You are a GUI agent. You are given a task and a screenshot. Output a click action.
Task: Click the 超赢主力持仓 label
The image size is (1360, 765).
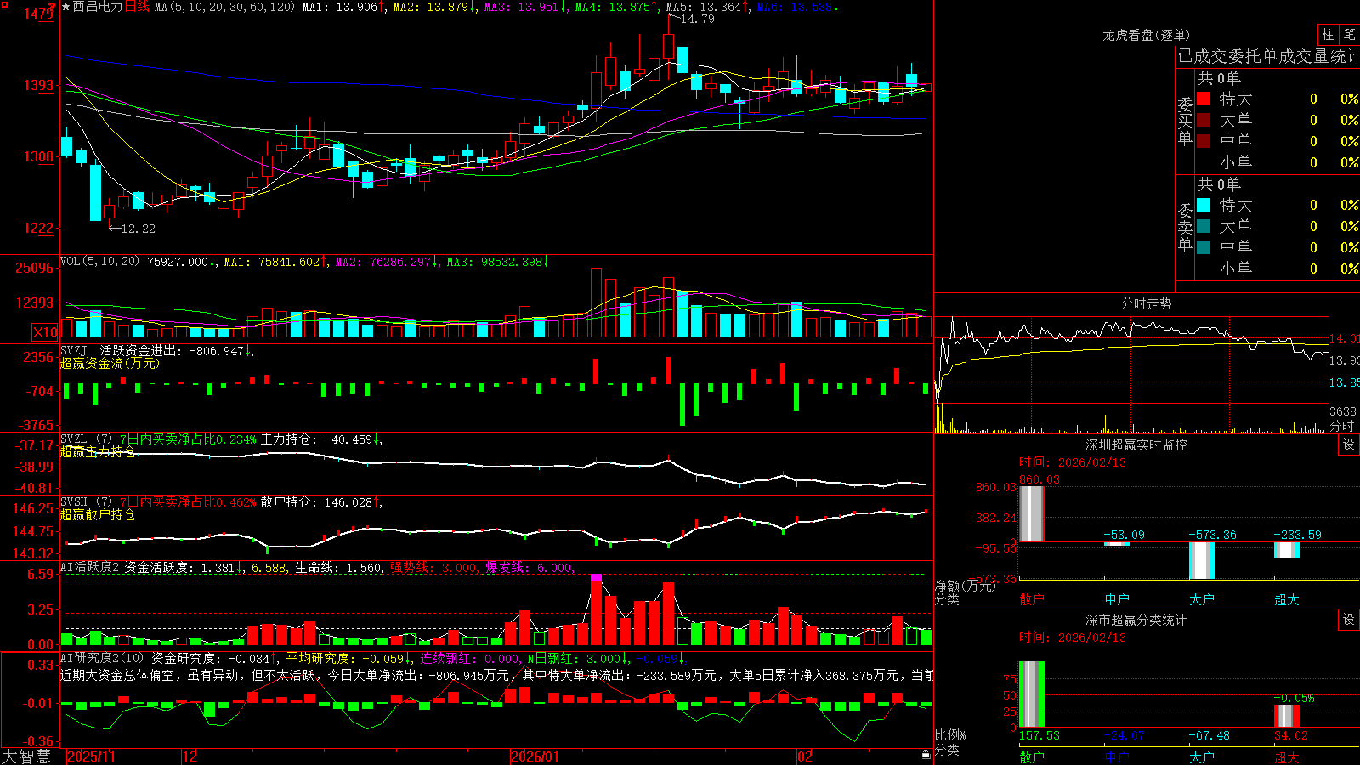tap(98, 452)
